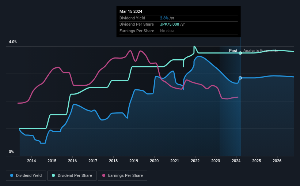Click the 2016 x-axis label
The width and height of the screenshot is (300, 186).
point(72,161)
